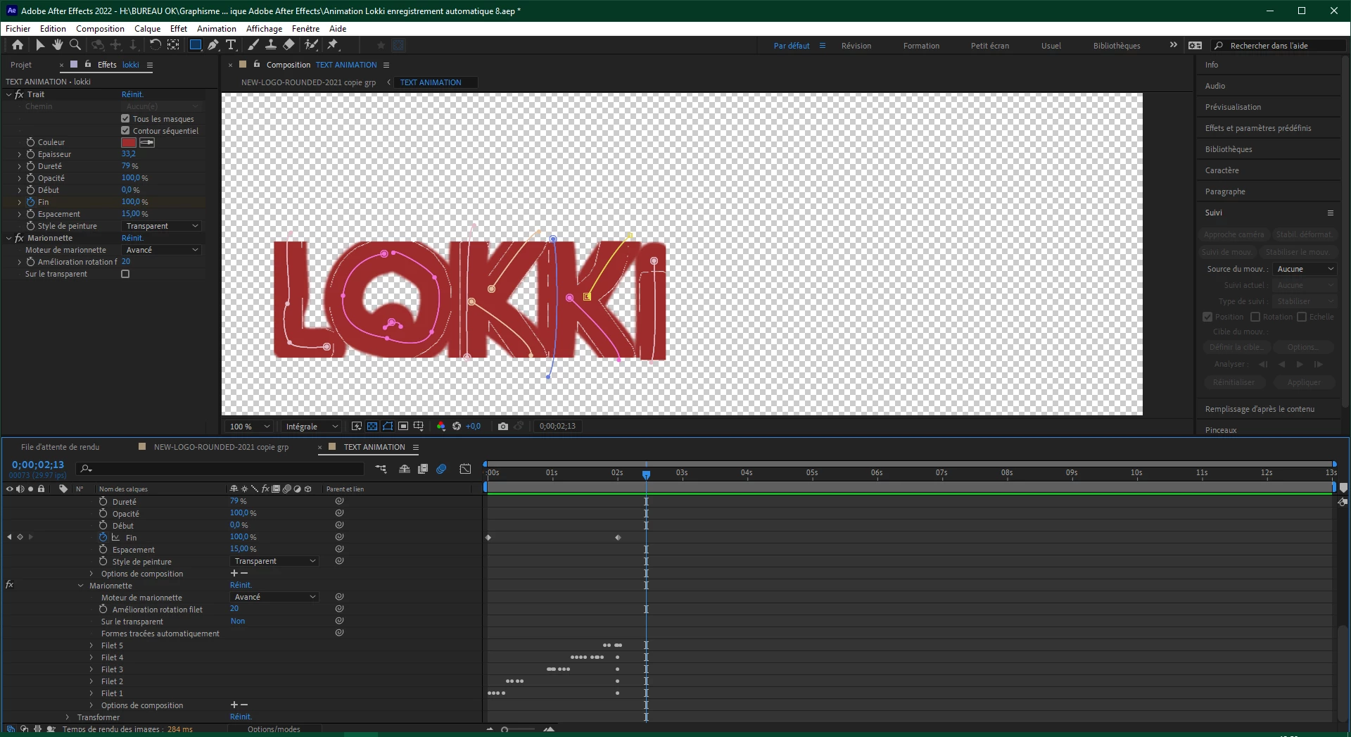This screenshot has height=737, width=1351.
Task: Open the 100 % zoom dropdown
Action: point(250,427)
